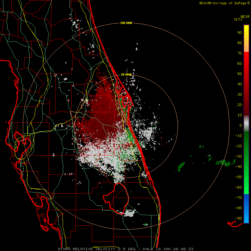Click the STORM RELATIVE VELOCITY caption text

click(86, 249)
